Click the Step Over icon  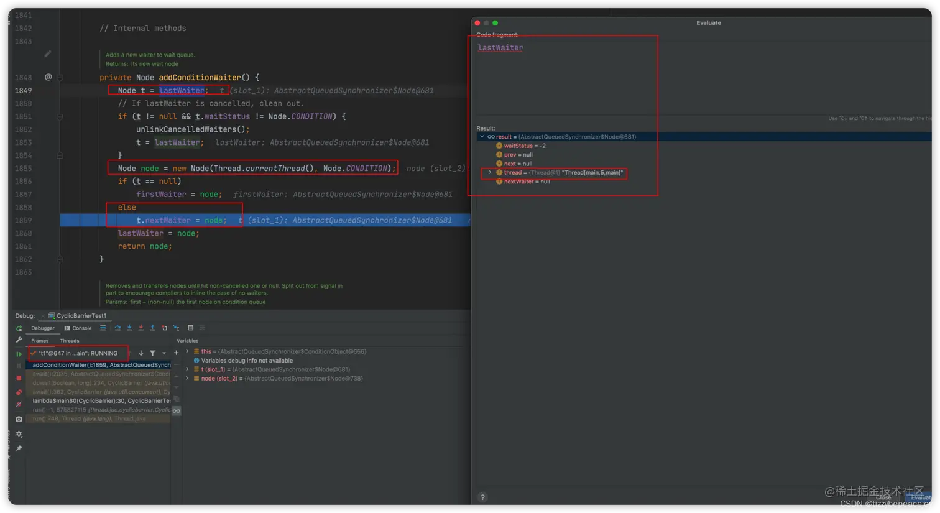[118, 328]
